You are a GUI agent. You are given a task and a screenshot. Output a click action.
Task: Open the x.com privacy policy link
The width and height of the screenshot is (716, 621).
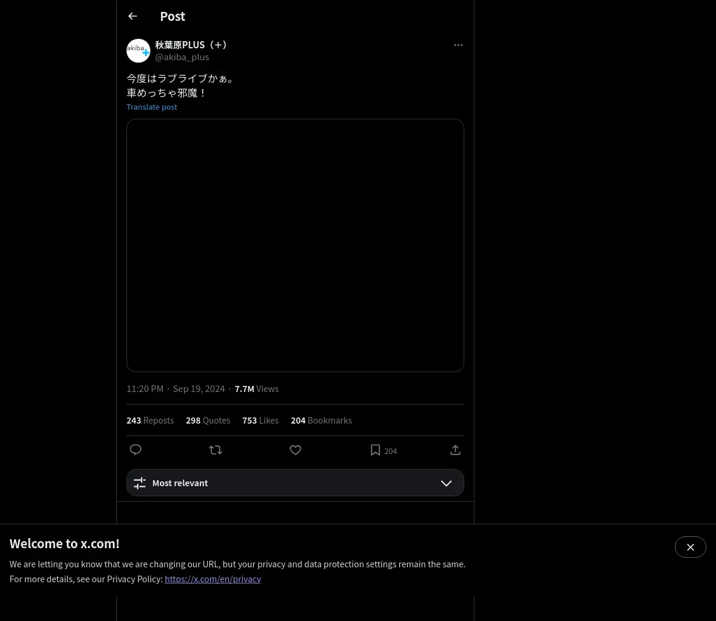point(213,579)
